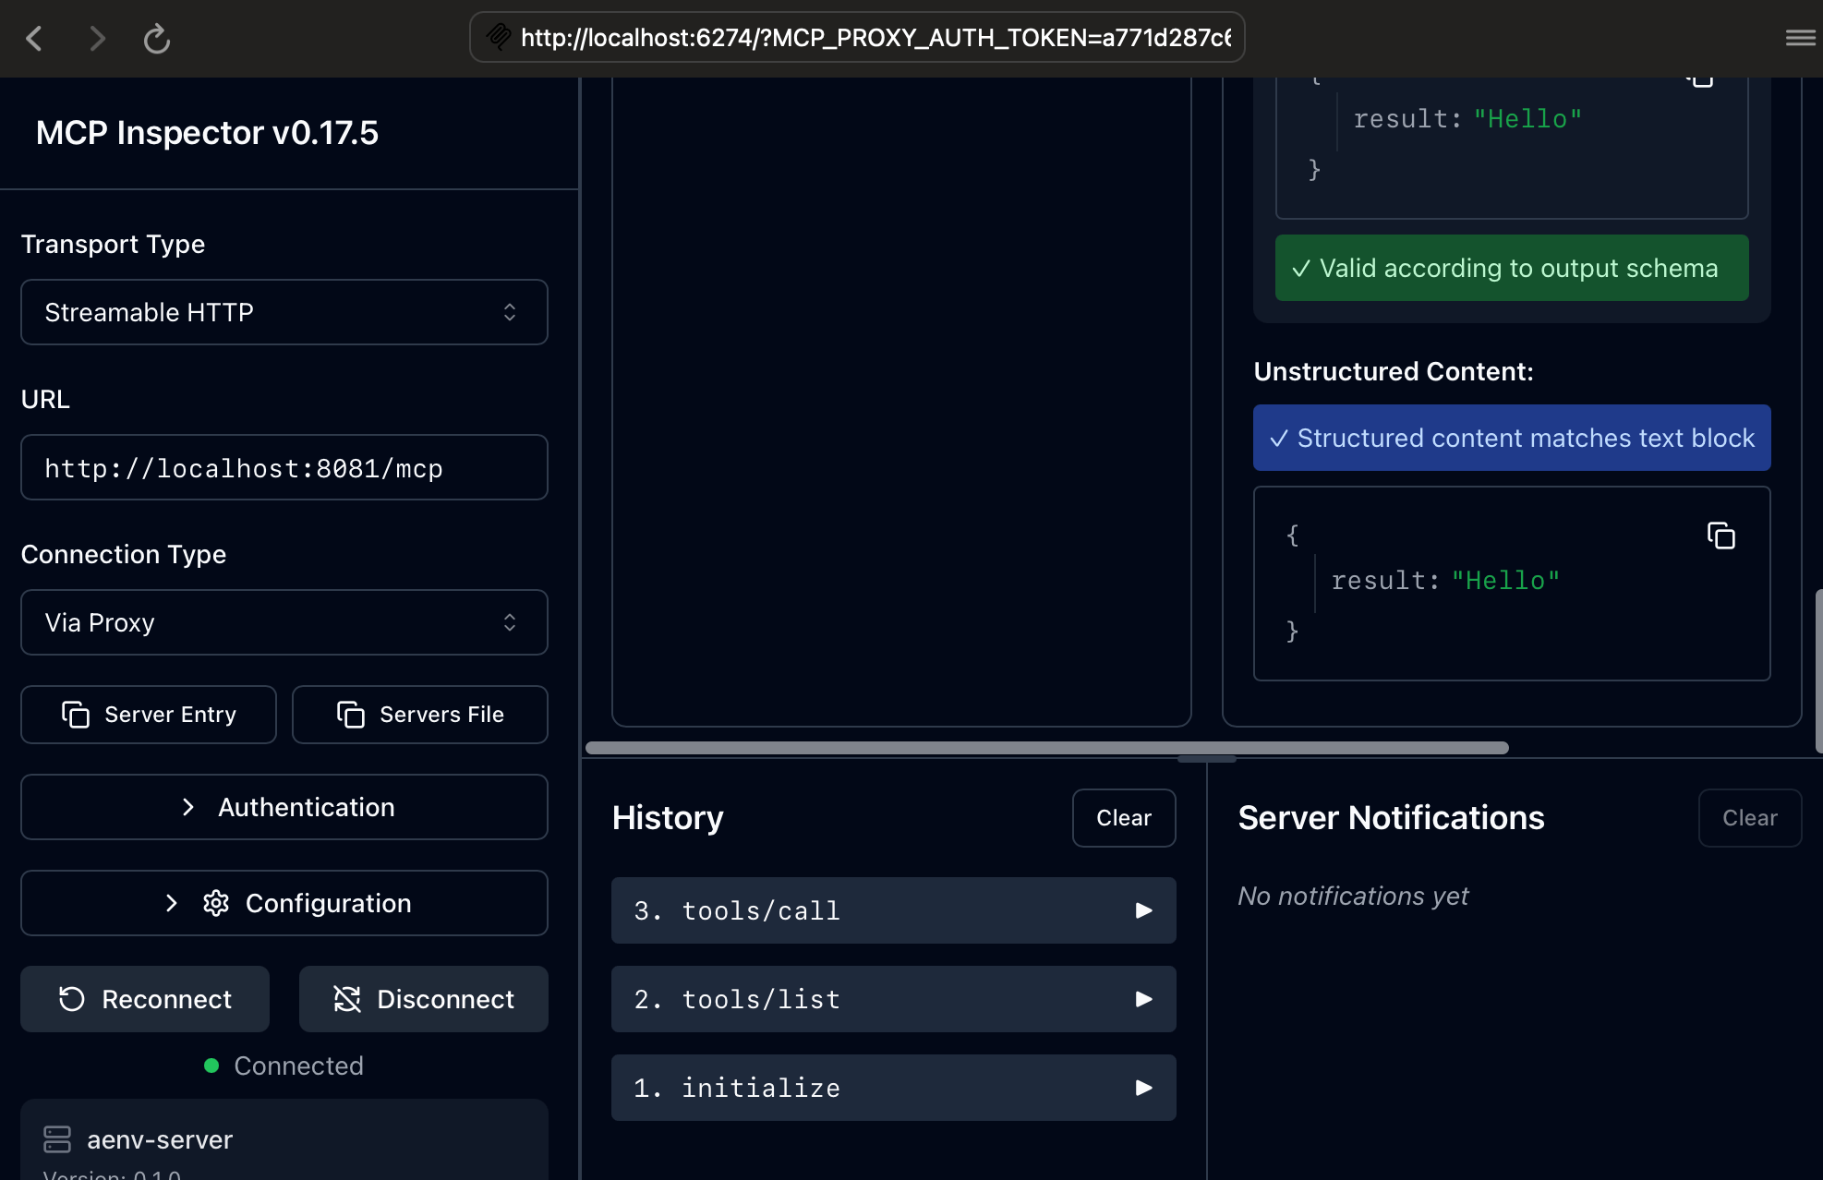Go back with browser back arrow
The image size is (1823, 1180).
34,38
